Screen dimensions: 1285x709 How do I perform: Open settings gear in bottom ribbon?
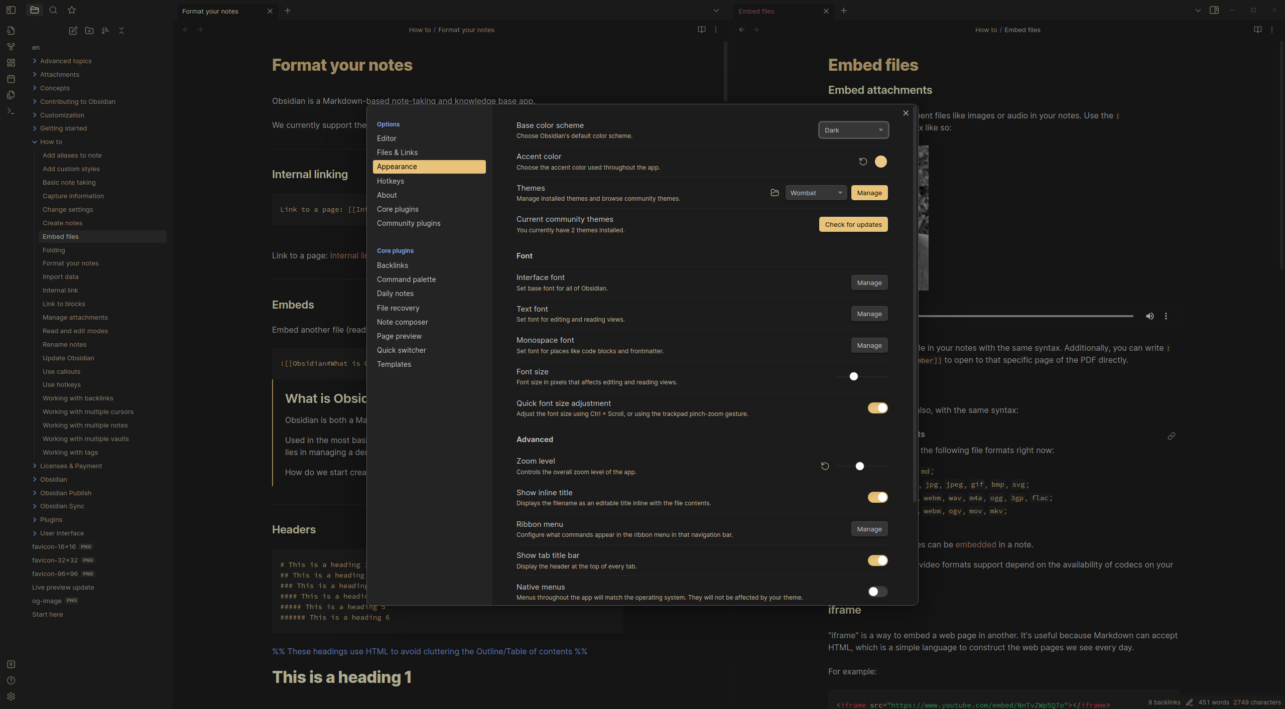coord(11,696)
